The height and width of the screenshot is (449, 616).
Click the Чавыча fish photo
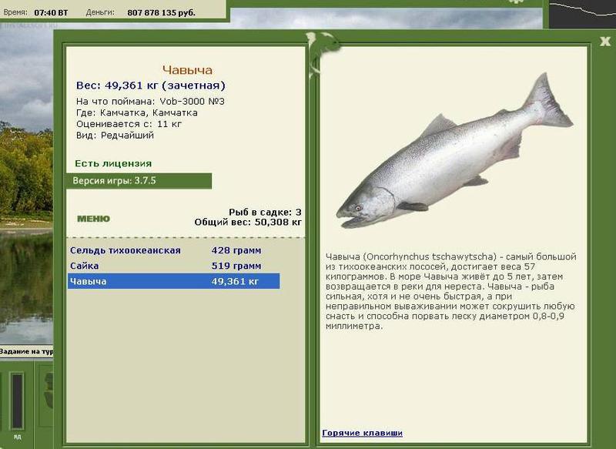pos(455,151)
